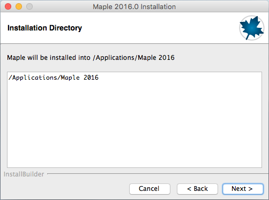This screenshot has height=200, width=269.
Task: Abort installation using the Cancel button
Action: [x=150, y=189]
